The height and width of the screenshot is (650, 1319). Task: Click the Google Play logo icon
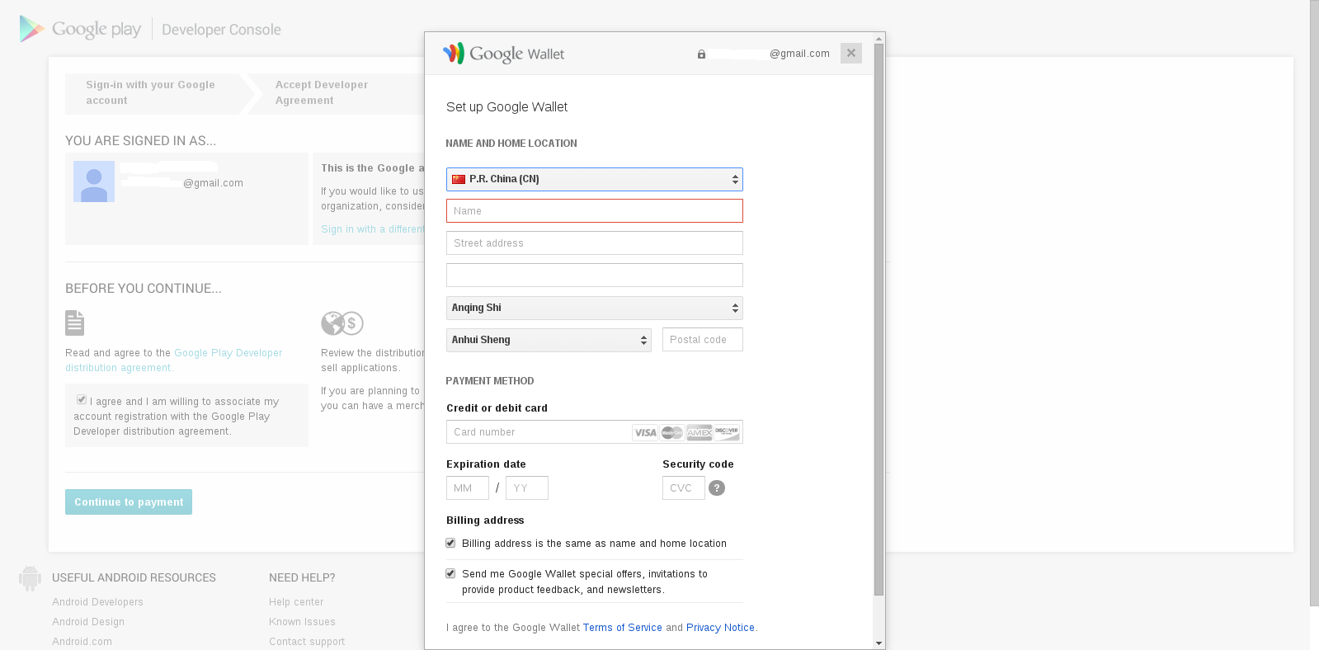(31, 29)
